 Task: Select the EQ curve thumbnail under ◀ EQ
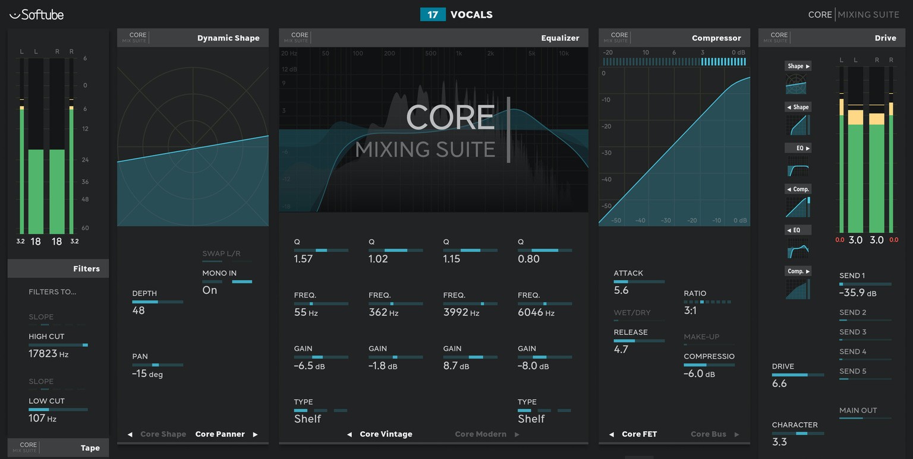click(797, 248)
